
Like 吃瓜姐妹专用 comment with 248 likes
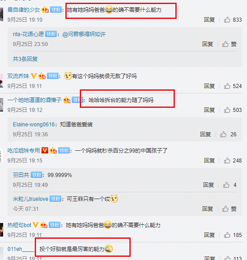[x=227, y=161]
